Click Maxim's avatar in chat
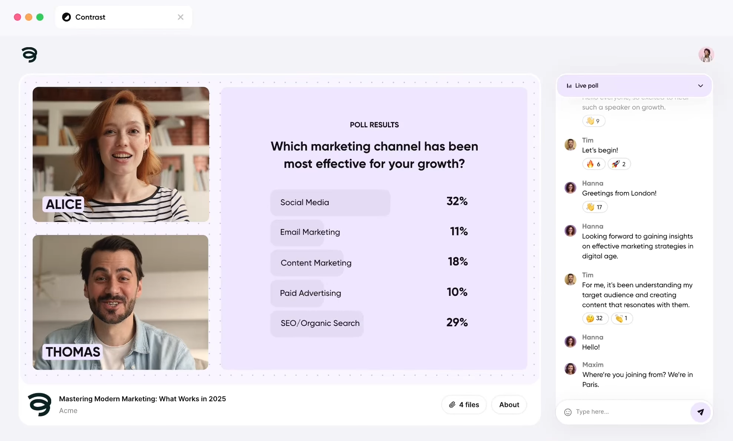733x441 pixels. (570, 369)
